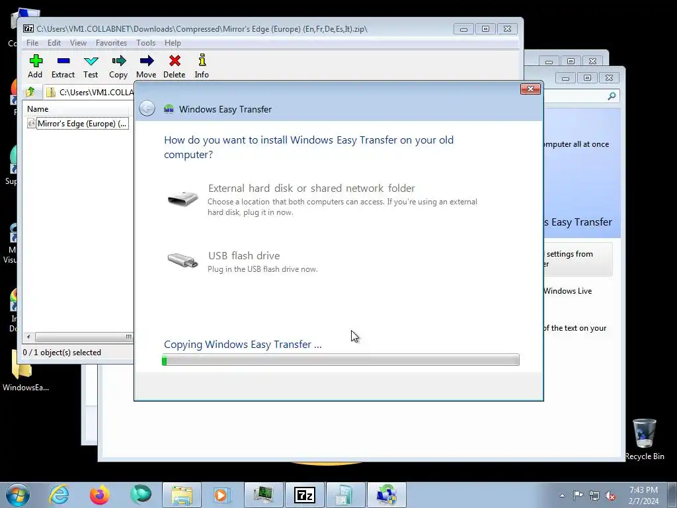677x508 pixels.
Task: Select the Recycle Bin desktop icon
Action: point(645,440)
